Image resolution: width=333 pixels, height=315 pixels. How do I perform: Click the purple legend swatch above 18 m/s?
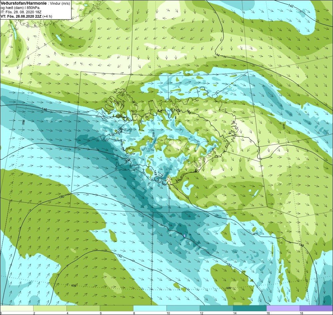(x=316, y=308)
